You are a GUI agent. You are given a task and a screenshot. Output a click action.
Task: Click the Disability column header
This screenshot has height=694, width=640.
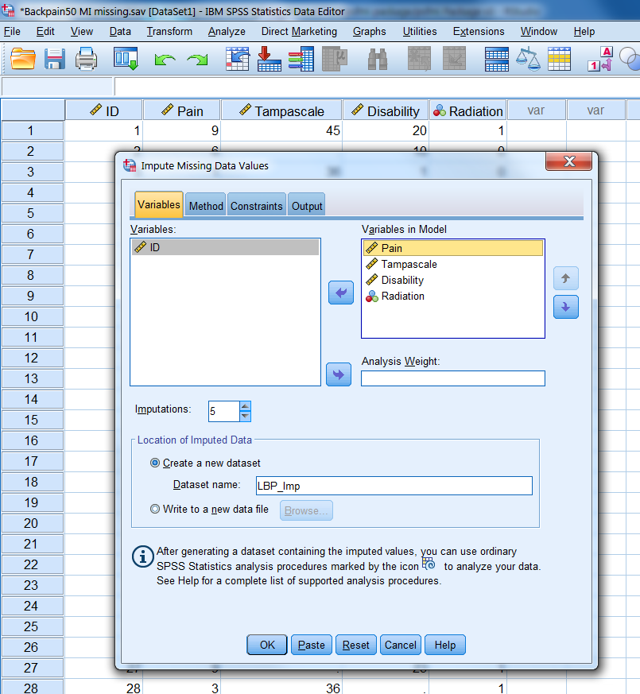(386, 110)
